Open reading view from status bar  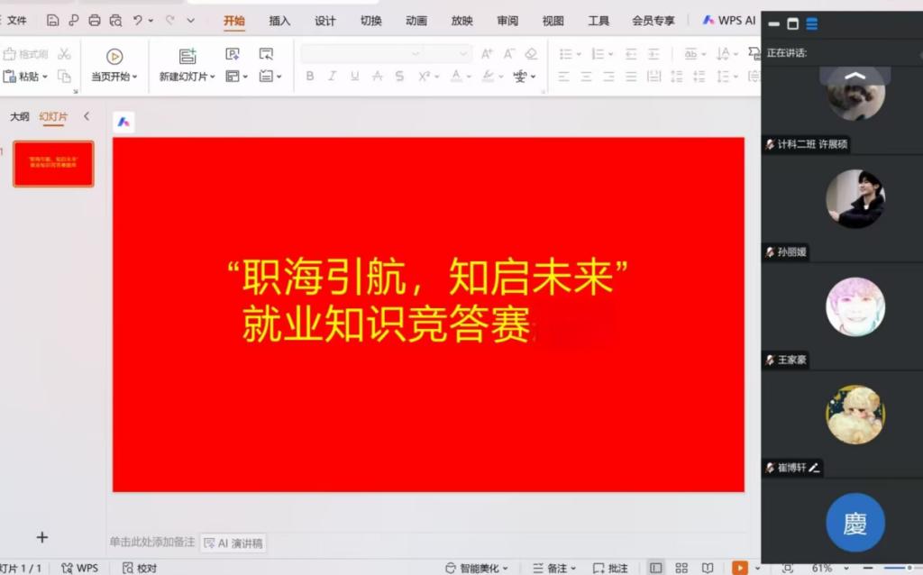point(708,568)
